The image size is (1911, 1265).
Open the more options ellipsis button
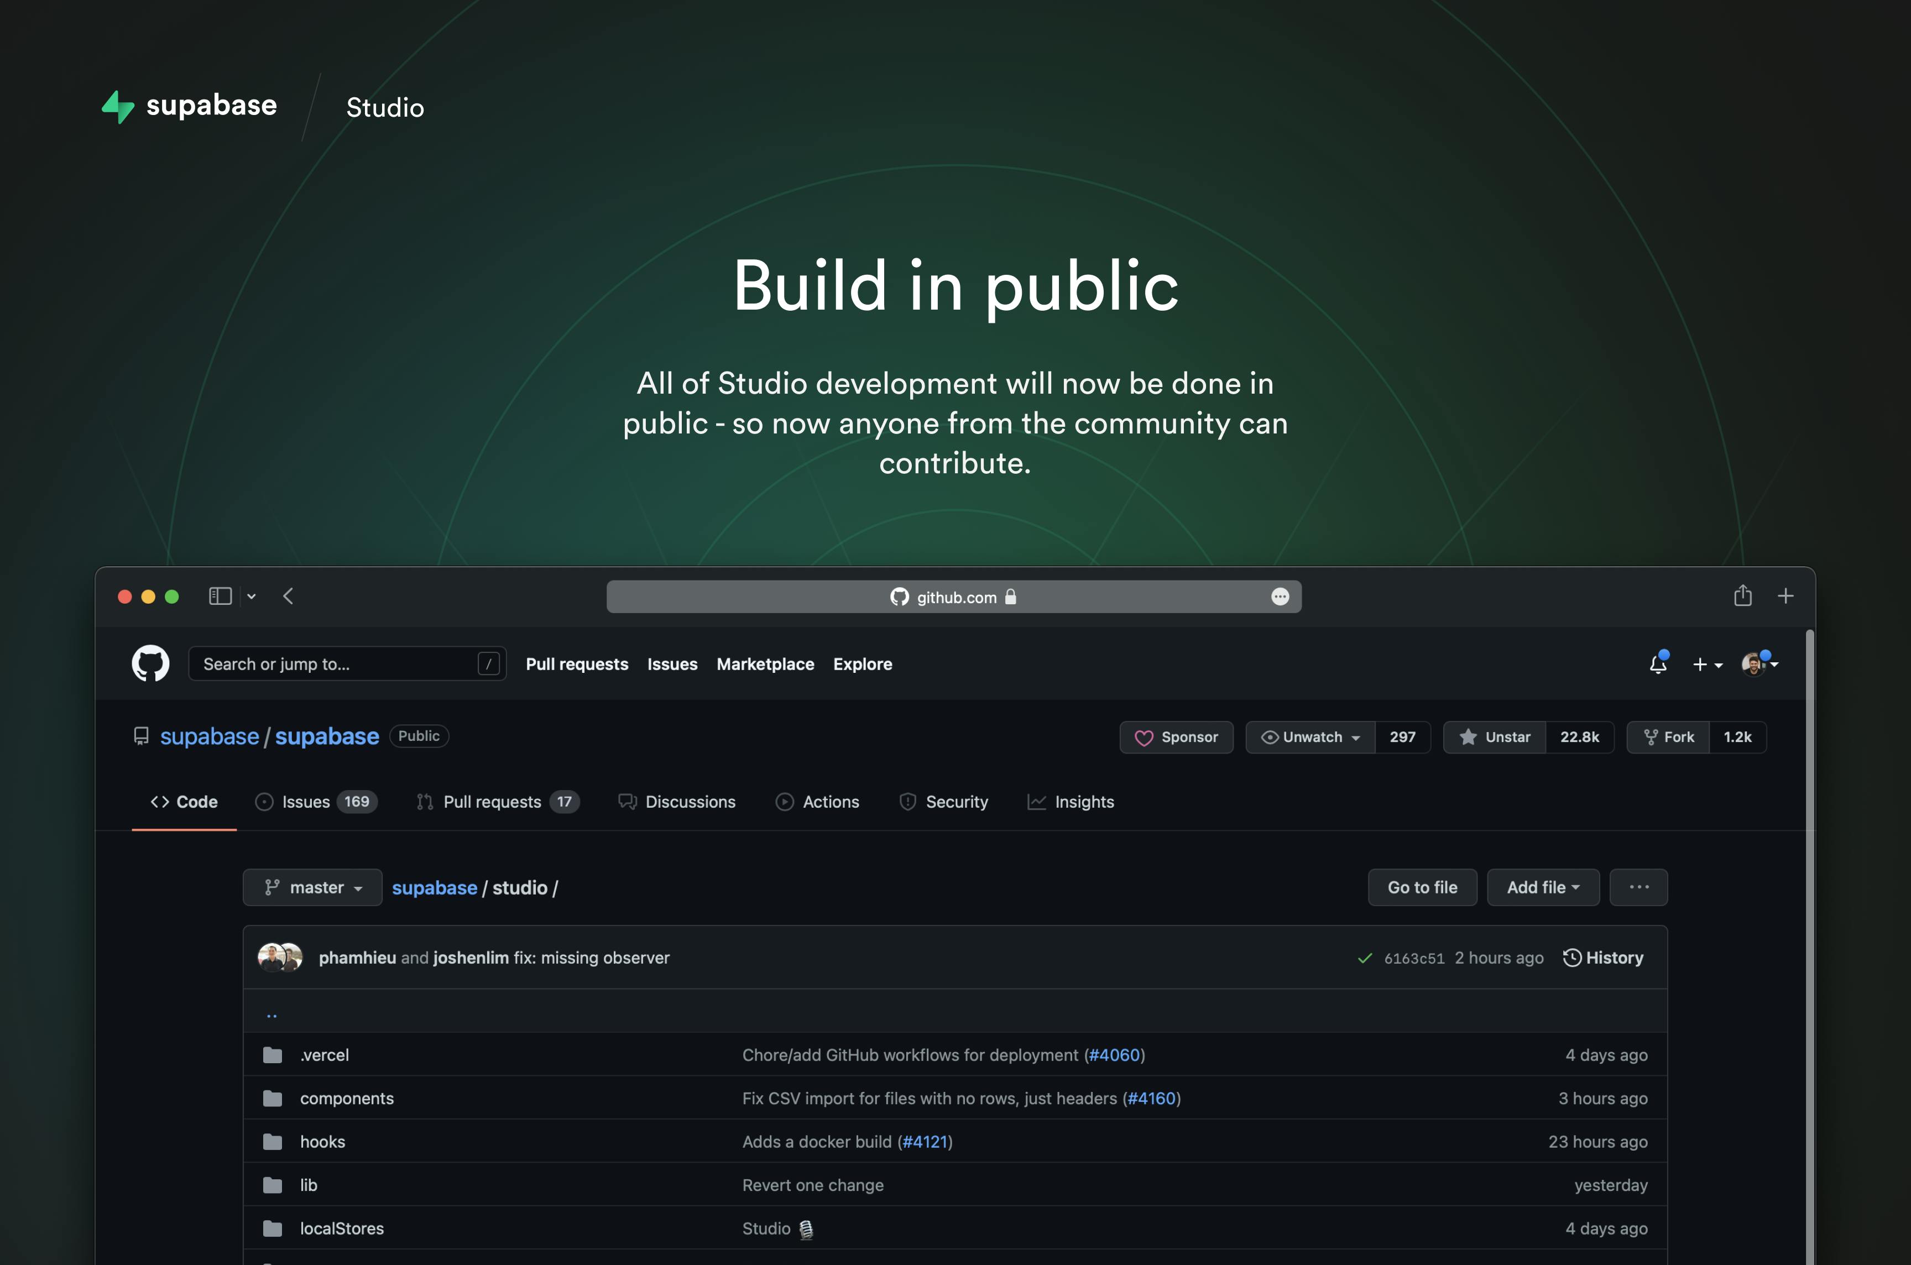1638,887
